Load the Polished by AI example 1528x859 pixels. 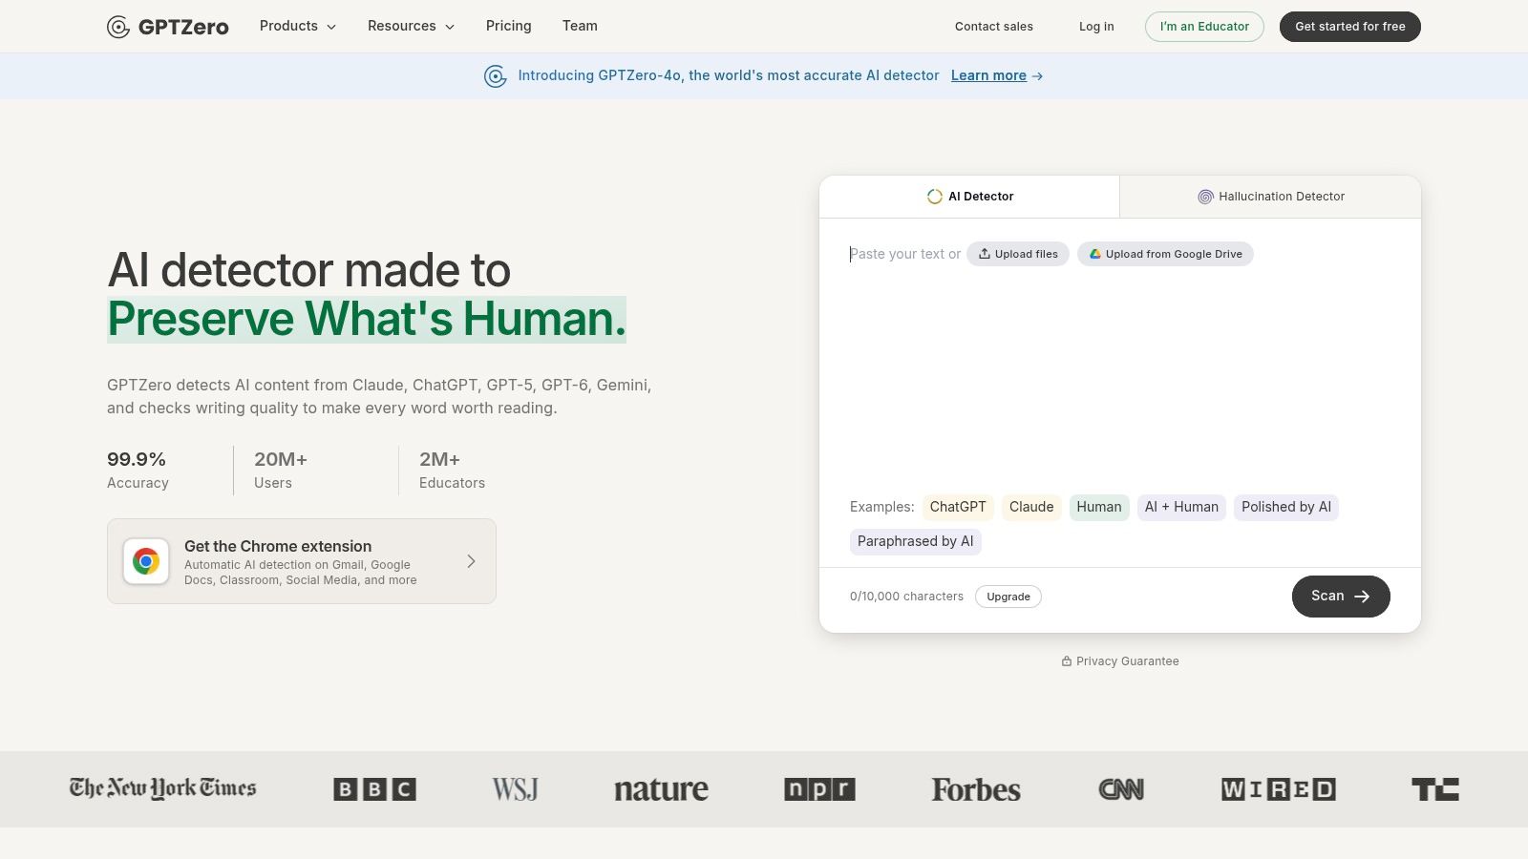[x=1286, y=507]
